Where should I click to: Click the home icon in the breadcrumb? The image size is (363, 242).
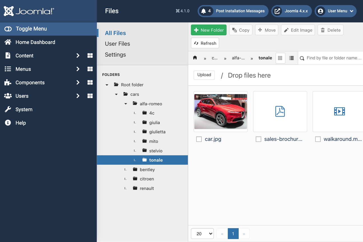coord(195,58)
